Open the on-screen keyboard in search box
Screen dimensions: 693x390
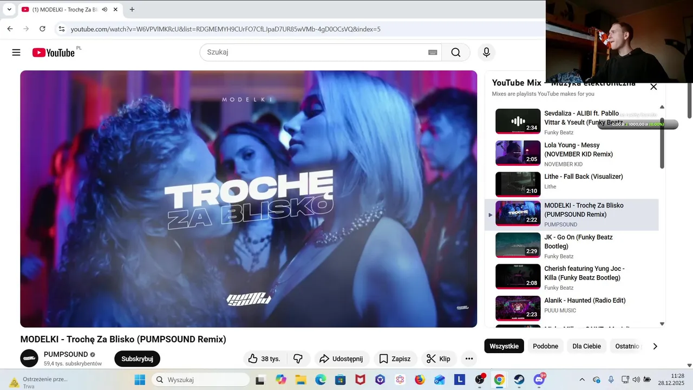[x=433, y=53]
